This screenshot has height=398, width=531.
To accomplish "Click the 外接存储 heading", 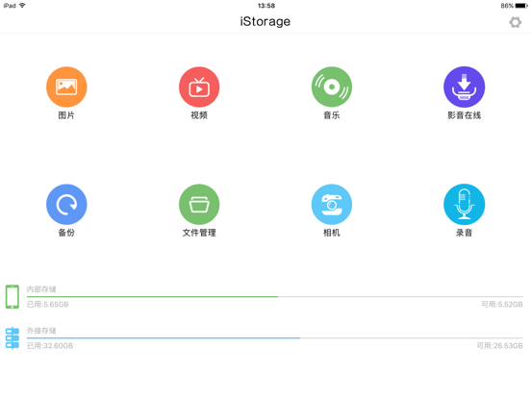I will [41, 331].
